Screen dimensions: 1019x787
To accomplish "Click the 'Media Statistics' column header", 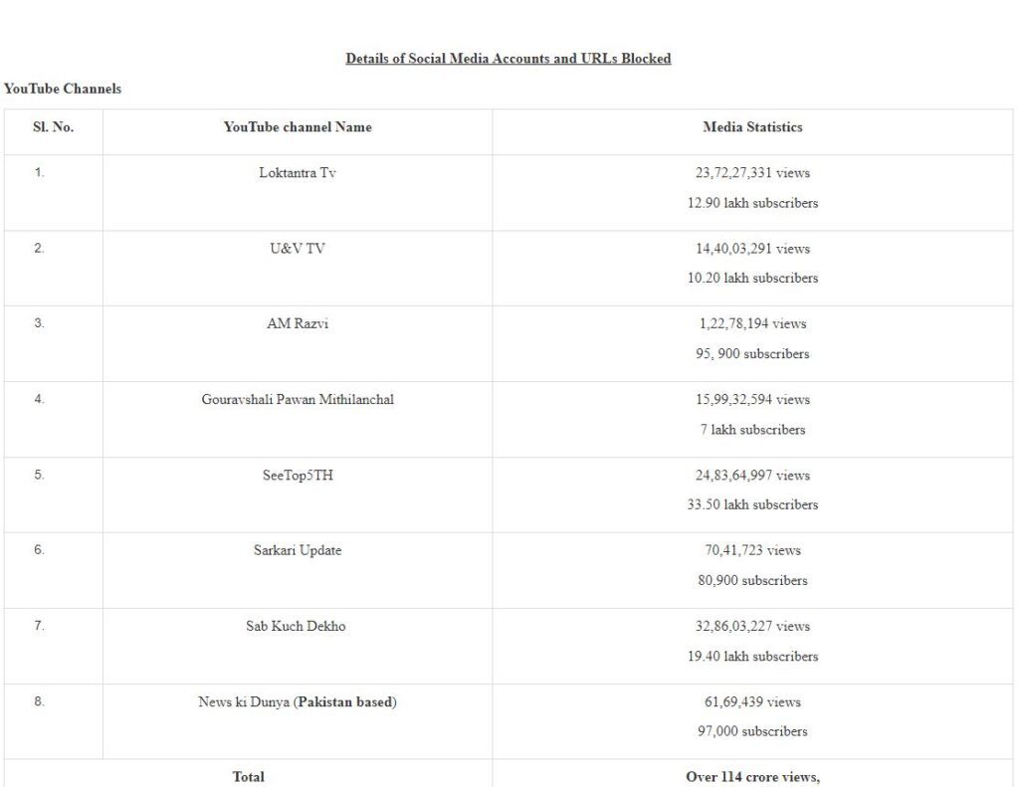I will (x=752, y=126).
